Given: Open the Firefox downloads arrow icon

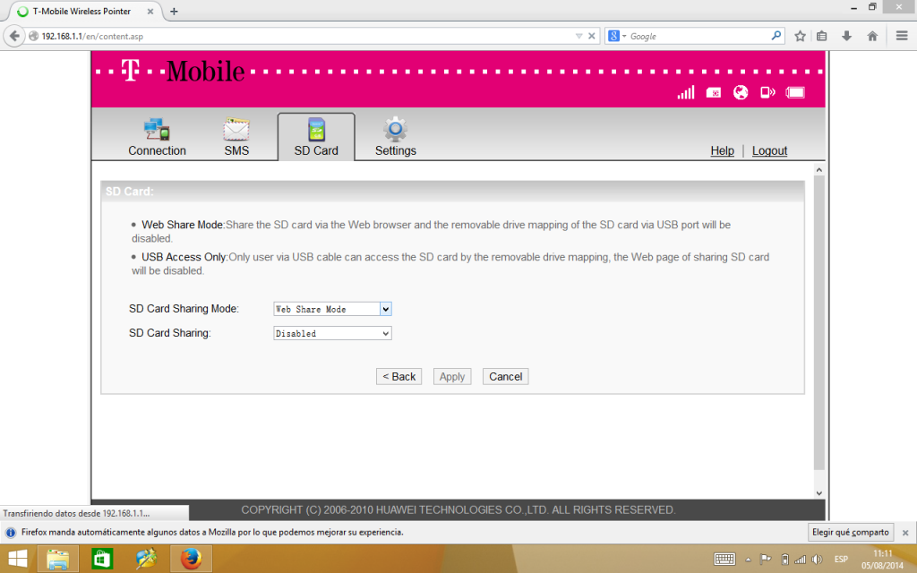Looking at the screenshot, I should click(x=846, y=36).
